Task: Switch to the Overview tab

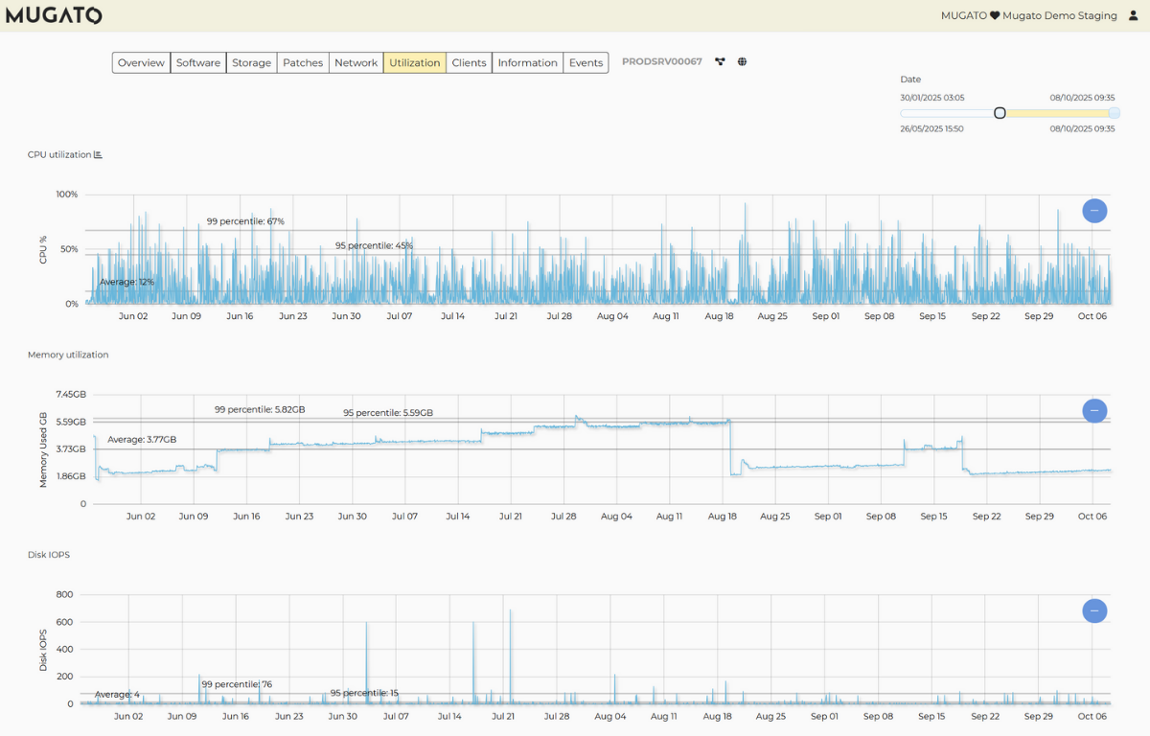Action: [x=141, y=63]
